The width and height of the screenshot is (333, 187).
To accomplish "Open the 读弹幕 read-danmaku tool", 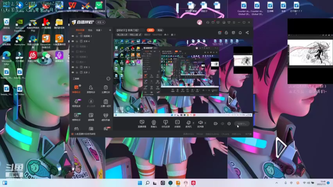I will pos(91,117).
